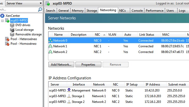This screenshot has width=189, height=107.
Task: Open the Search tab
Action: tap(50, 11)
